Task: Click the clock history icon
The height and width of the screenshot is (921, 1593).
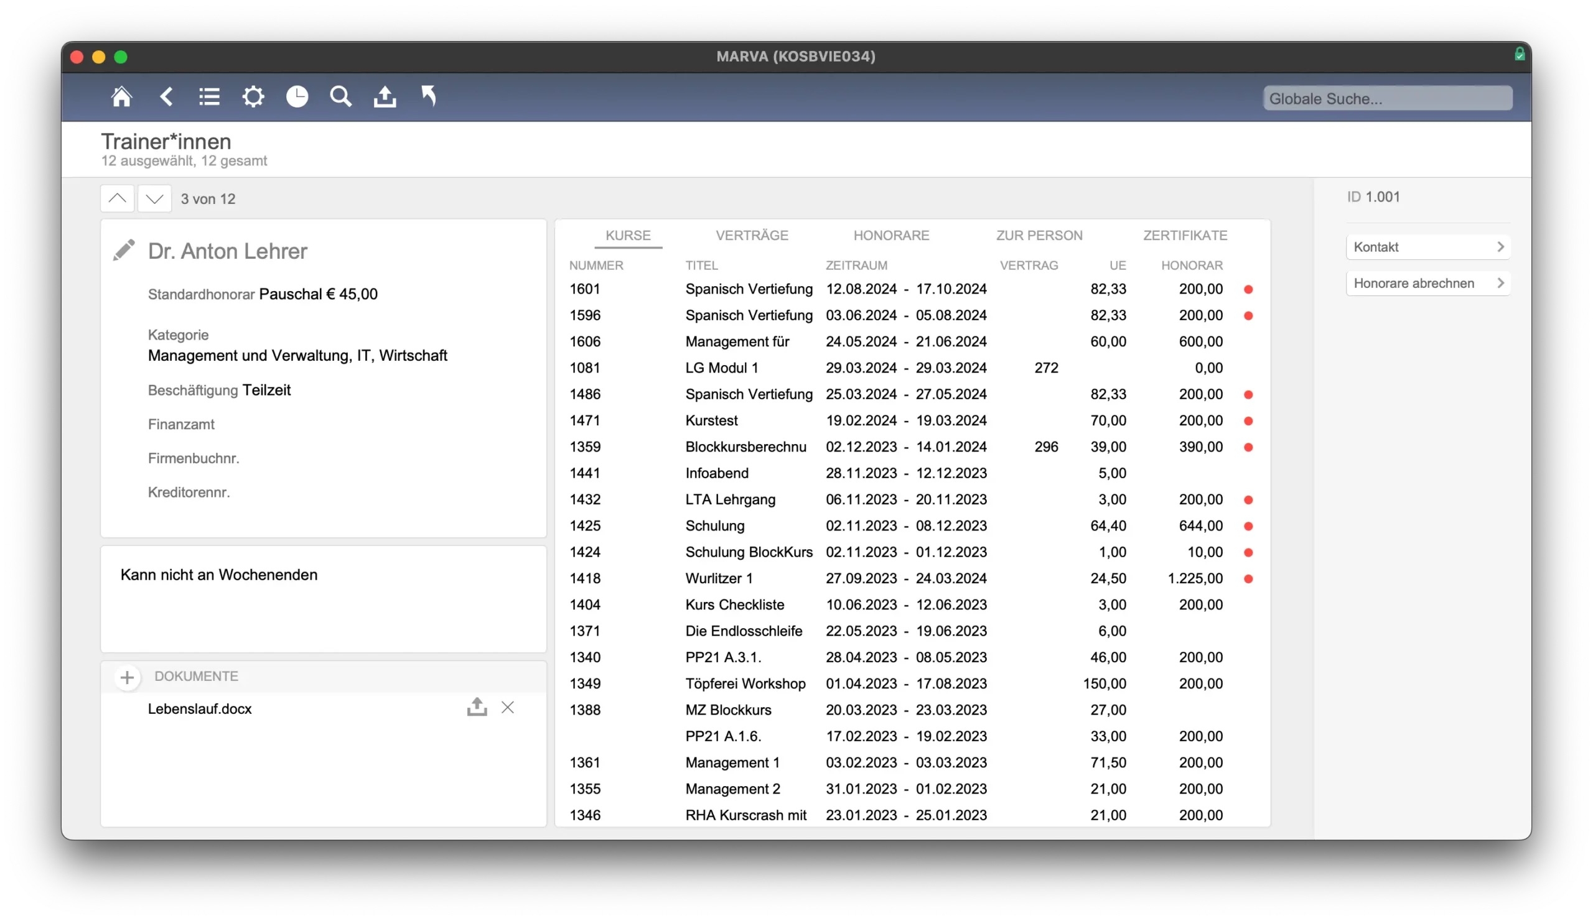Action: 297,96
